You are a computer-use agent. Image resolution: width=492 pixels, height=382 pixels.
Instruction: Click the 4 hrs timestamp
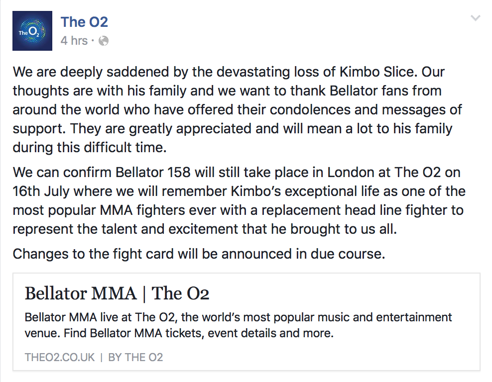click(74, 41)
